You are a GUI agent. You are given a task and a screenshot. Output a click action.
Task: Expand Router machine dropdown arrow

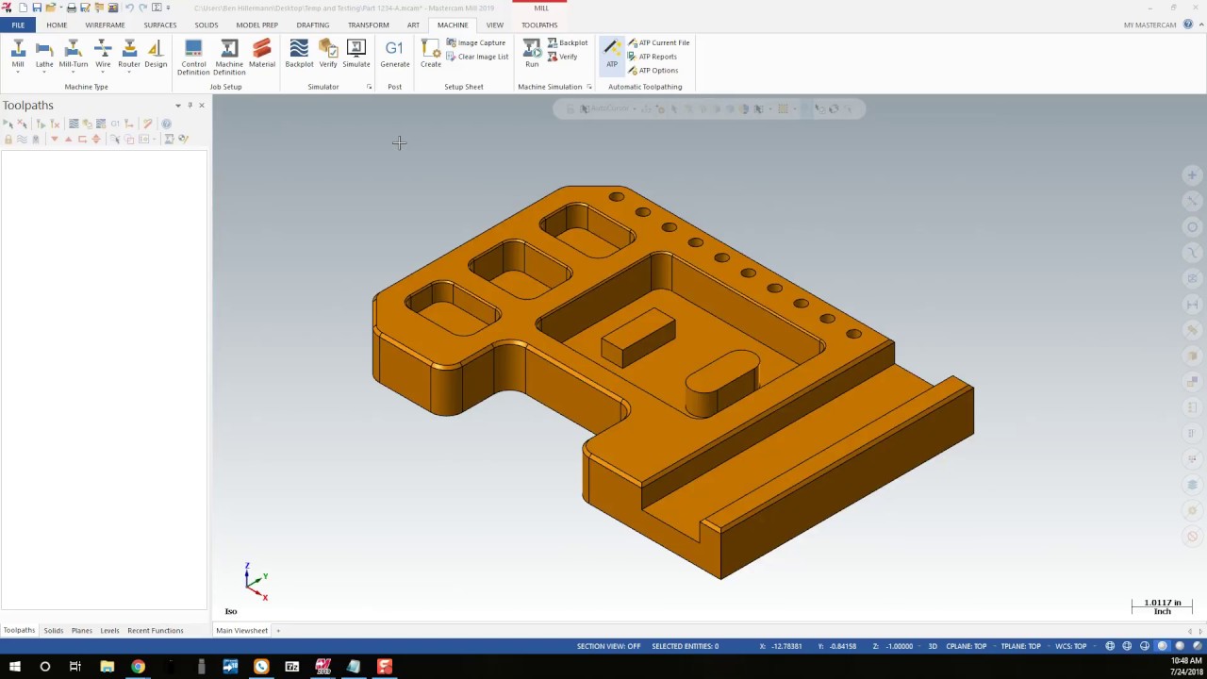[x=129, y=71]
